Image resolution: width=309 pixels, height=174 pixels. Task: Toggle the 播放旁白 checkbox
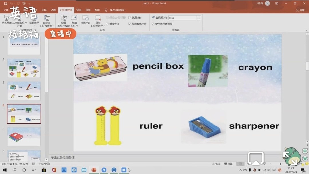coord(107,24)
